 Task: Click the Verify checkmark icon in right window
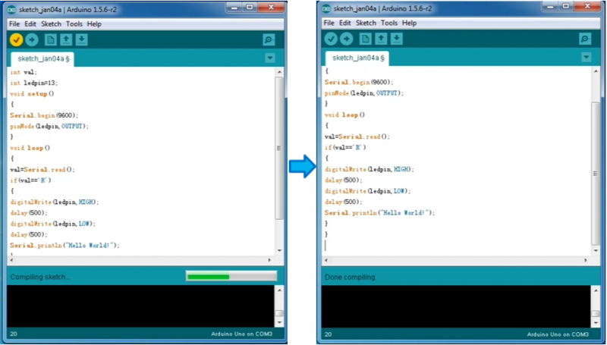click(x=331, y=39)
